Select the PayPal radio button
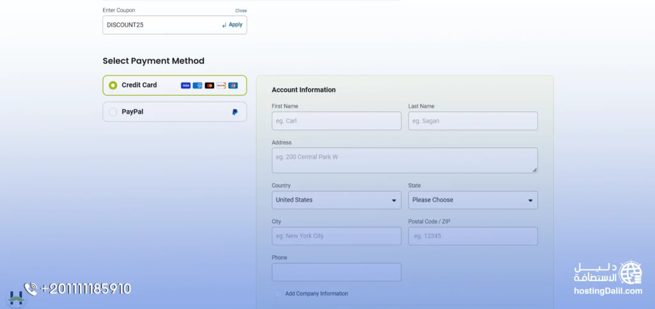Screen dimensions: 655x309 point(113,112)
